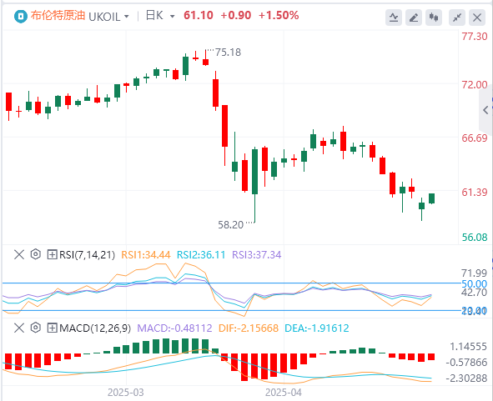The image size is (493, 401).
Task: Click the +1.50% percentage change
Action: [279, 15]
